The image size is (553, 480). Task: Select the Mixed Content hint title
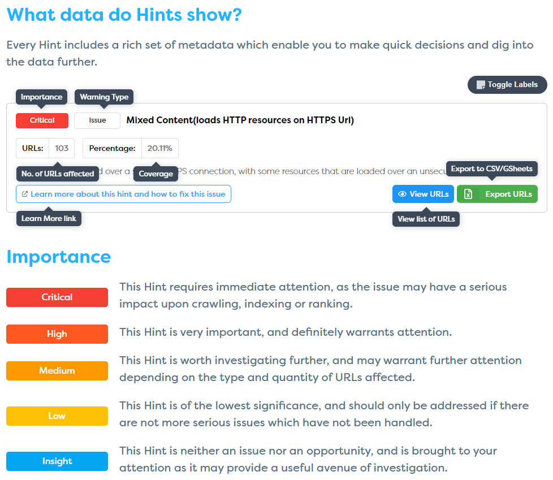click(x=240, y=120)
